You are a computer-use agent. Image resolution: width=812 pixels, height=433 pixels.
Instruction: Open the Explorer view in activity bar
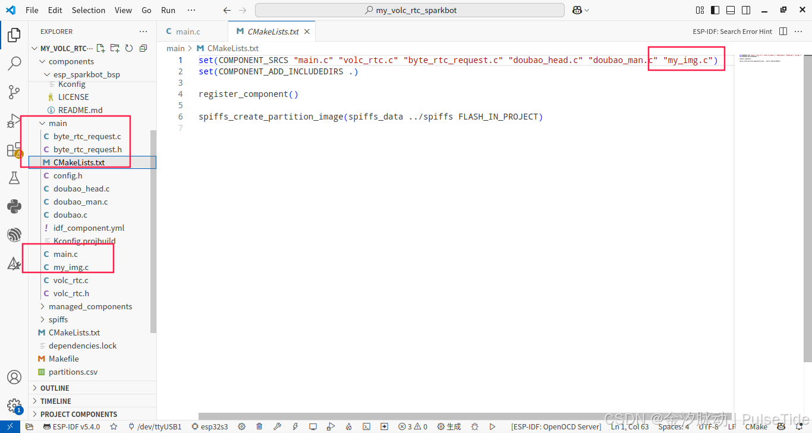14,34
